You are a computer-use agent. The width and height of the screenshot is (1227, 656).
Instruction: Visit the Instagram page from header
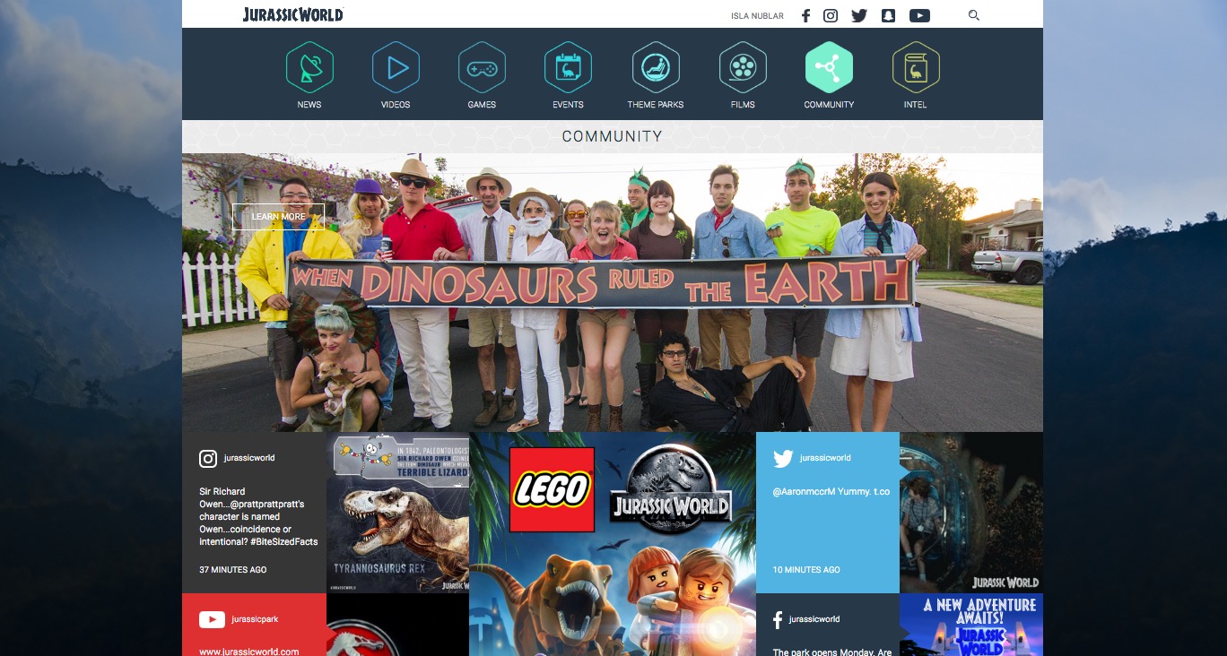[831, 15]
